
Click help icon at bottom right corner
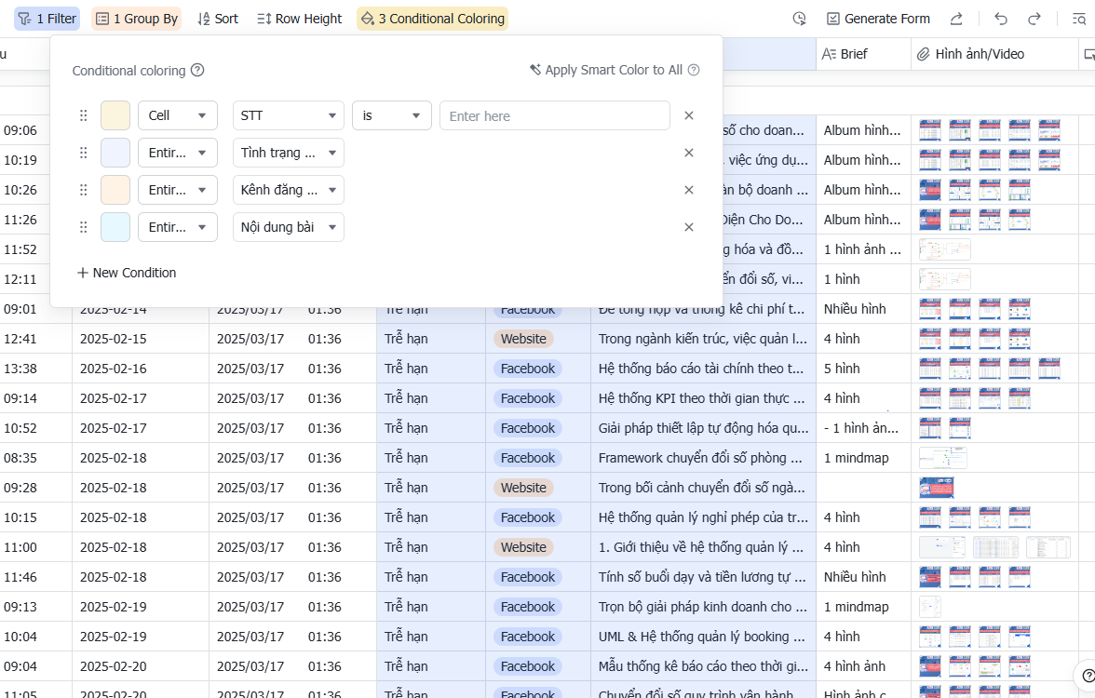click(x=1088, y=675)
